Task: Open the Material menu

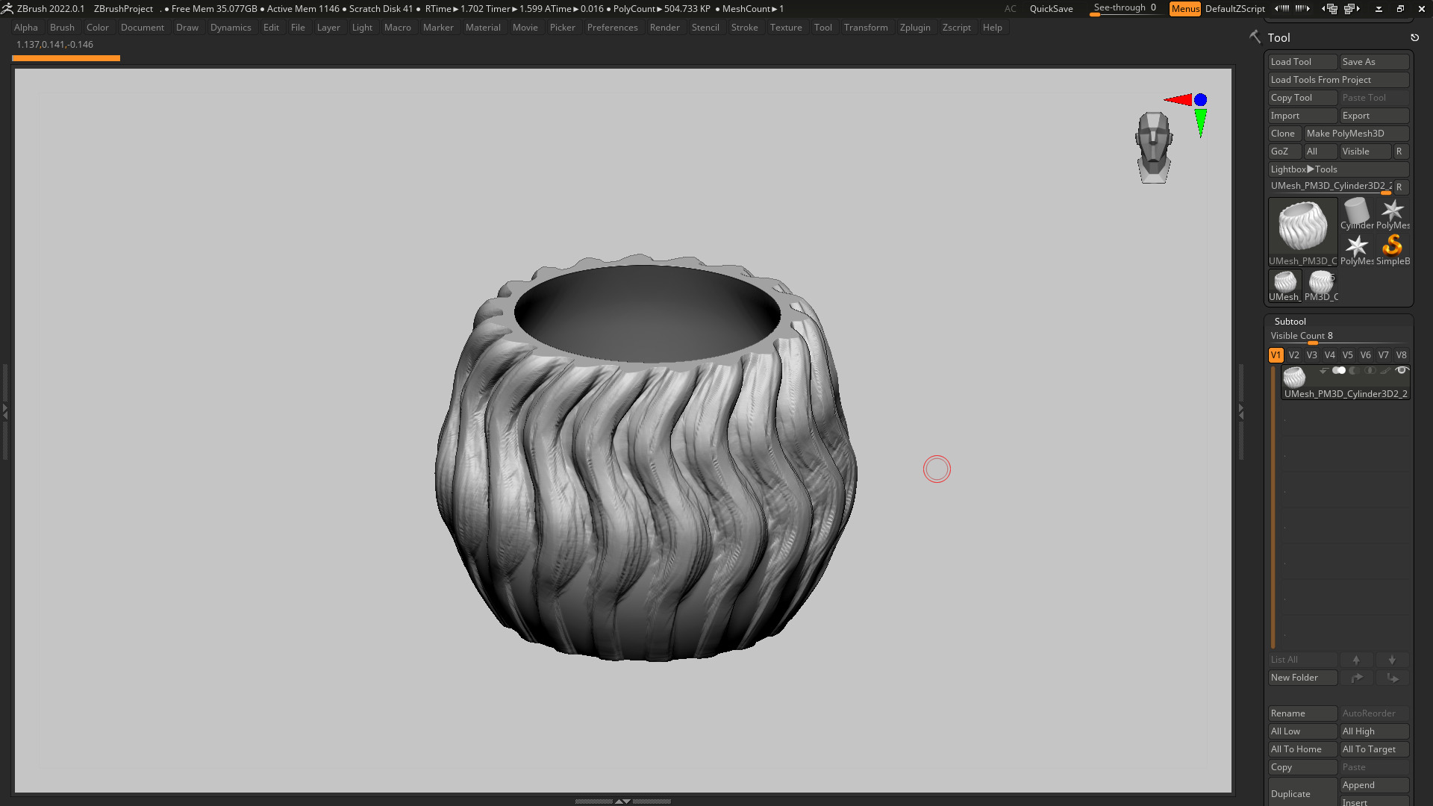Action: pyautogui.click(x=483, y=28)
